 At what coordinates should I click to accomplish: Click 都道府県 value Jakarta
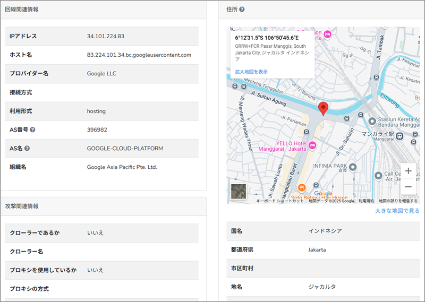[x=317, y=250]
